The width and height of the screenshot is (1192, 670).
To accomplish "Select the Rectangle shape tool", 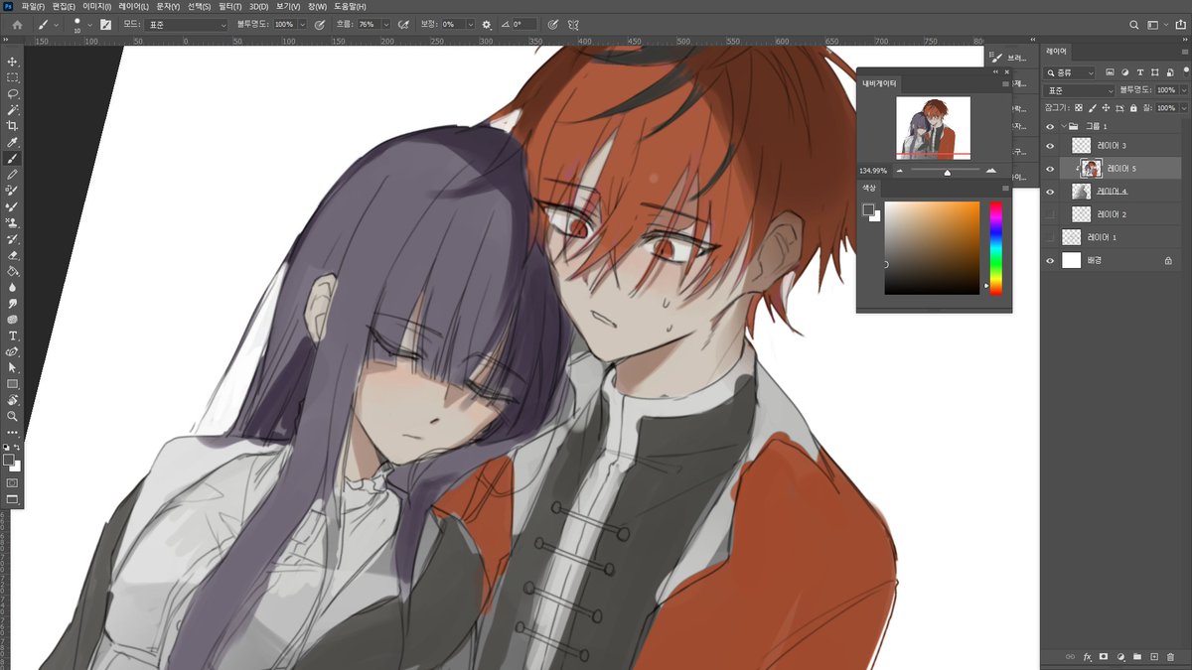I will (x=13, y=383).
